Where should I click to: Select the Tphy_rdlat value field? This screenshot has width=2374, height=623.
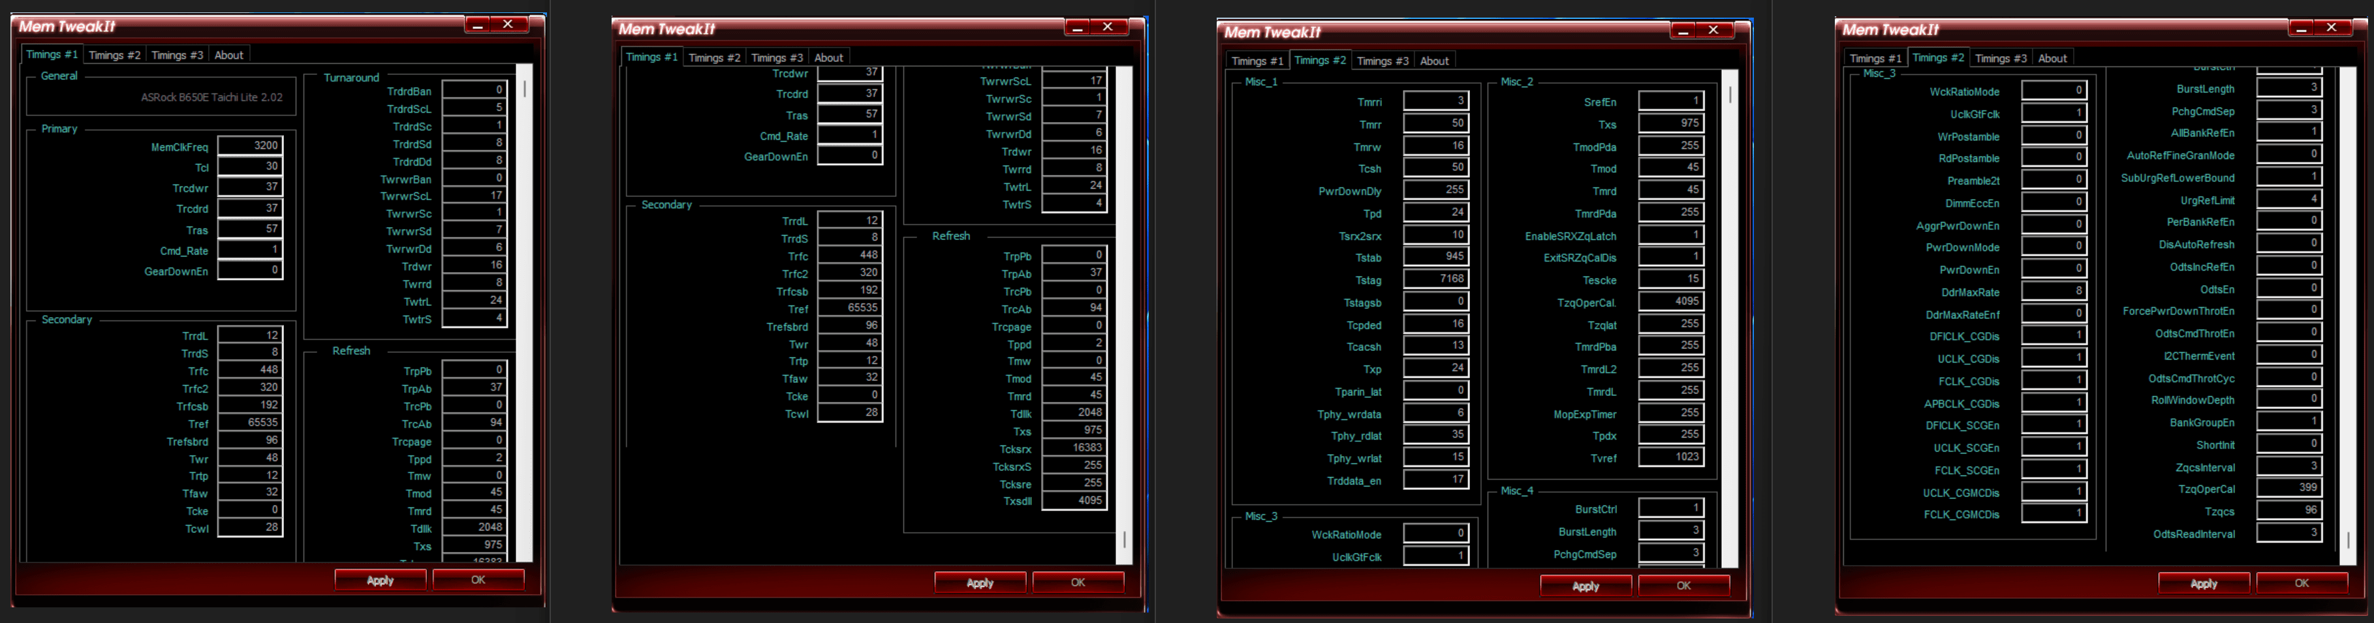(1436, 435)
